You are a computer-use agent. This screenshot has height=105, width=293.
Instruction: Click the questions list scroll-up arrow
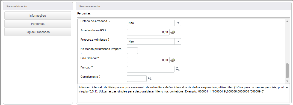click(287, 22)
